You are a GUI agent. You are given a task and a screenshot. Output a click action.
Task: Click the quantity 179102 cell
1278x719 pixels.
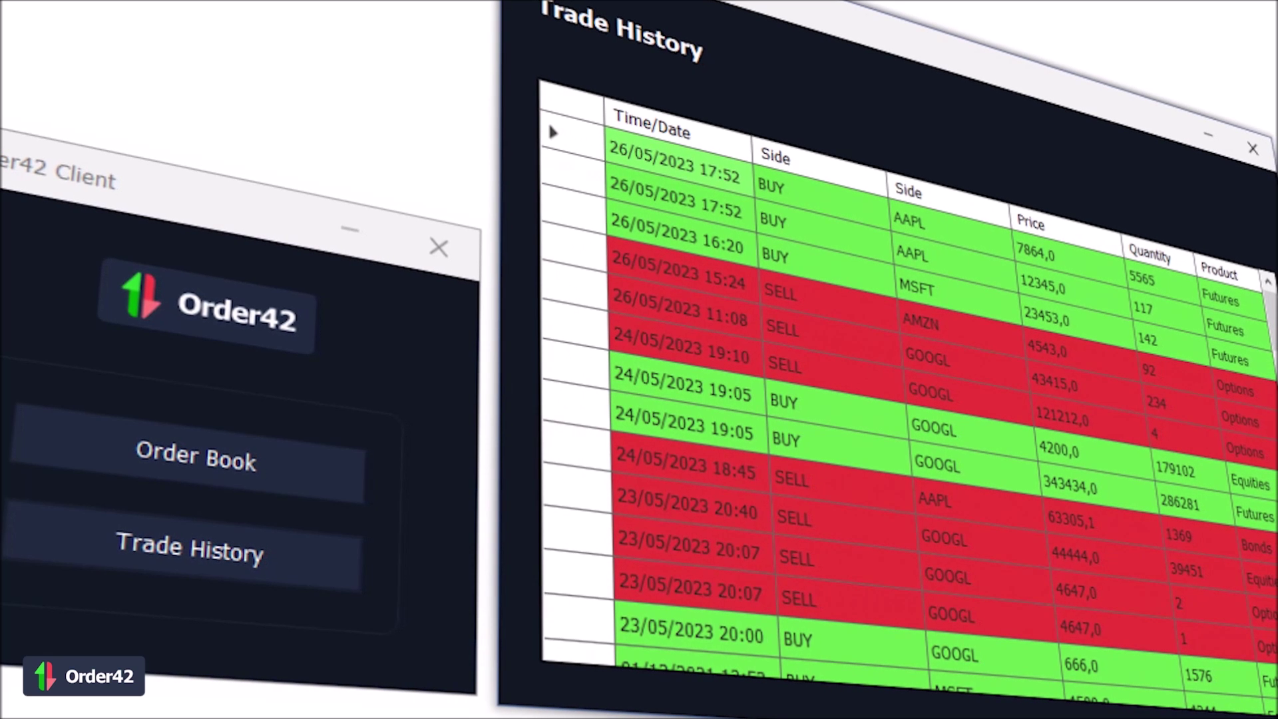1189,473
